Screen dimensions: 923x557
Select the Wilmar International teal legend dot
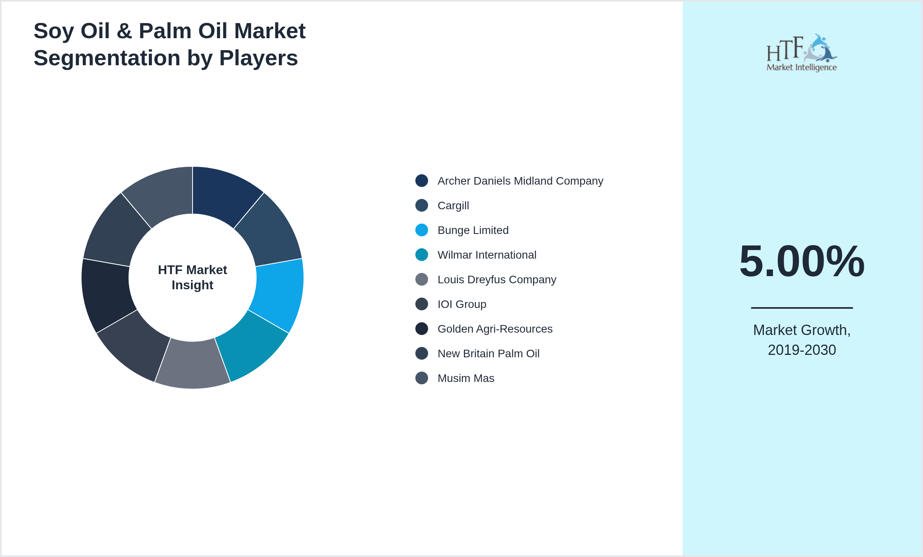coord(422,255)
